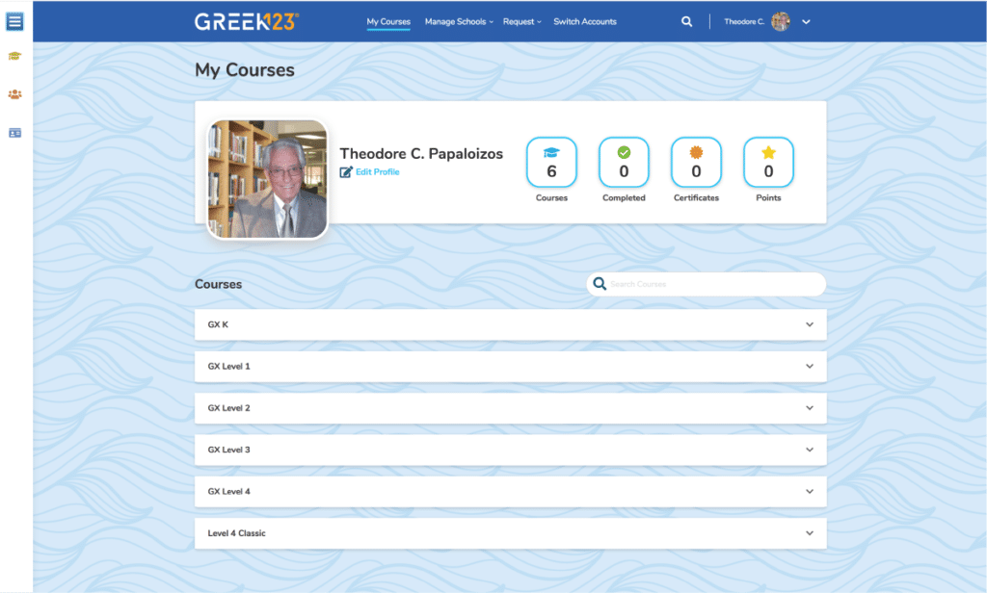Click the Certificates stat card

click(696, 163)
